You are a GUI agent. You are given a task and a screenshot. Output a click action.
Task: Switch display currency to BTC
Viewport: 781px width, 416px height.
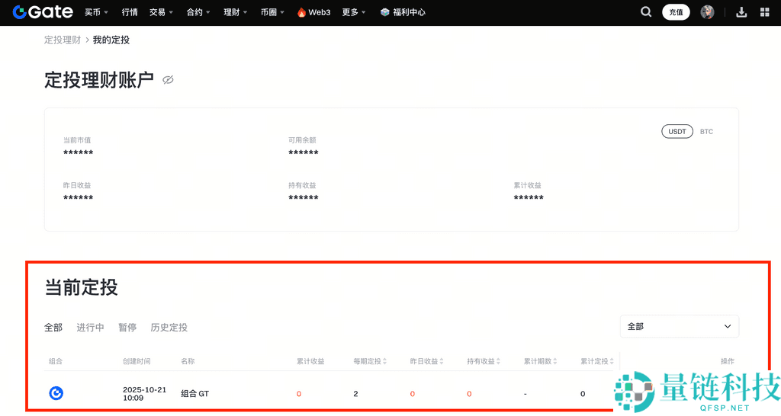tap(706, 131)
